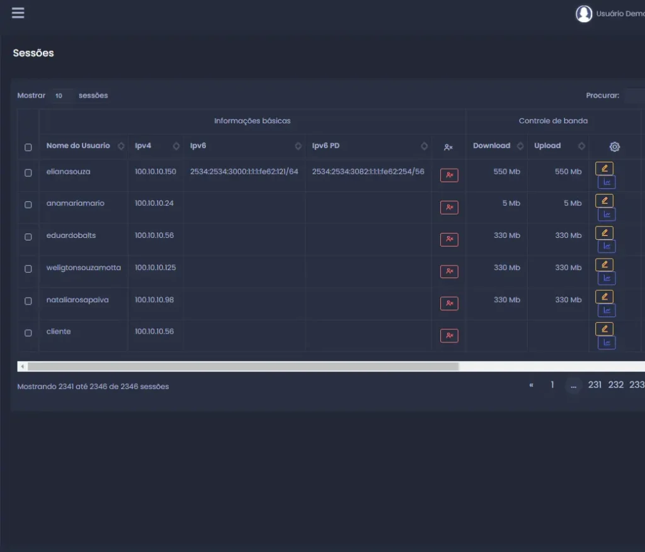Click the Informações básicas group header

[x=252, y=121]
